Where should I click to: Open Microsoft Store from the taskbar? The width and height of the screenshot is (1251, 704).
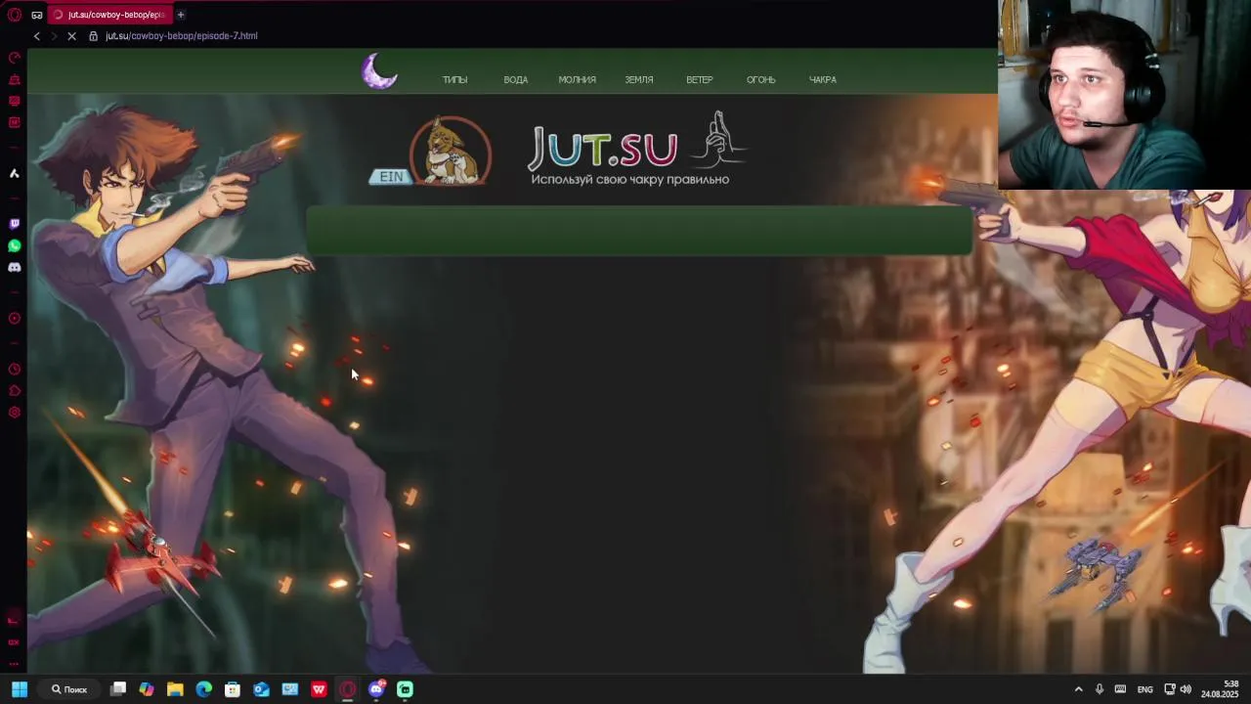pos(233,689)
